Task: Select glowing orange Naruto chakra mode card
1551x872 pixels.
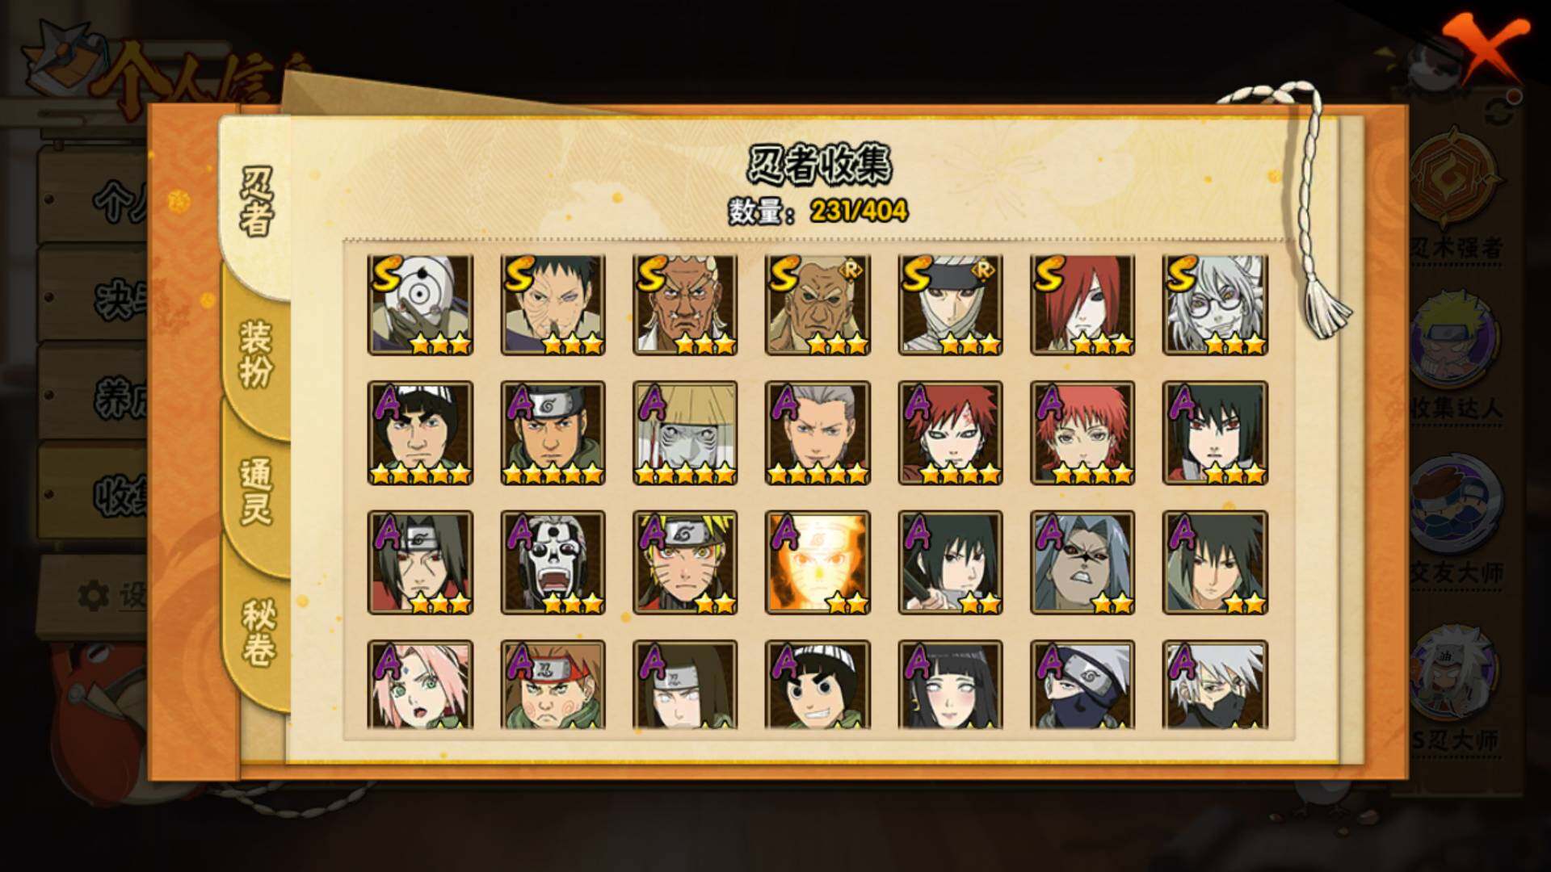Action: [x=818, y=563]
